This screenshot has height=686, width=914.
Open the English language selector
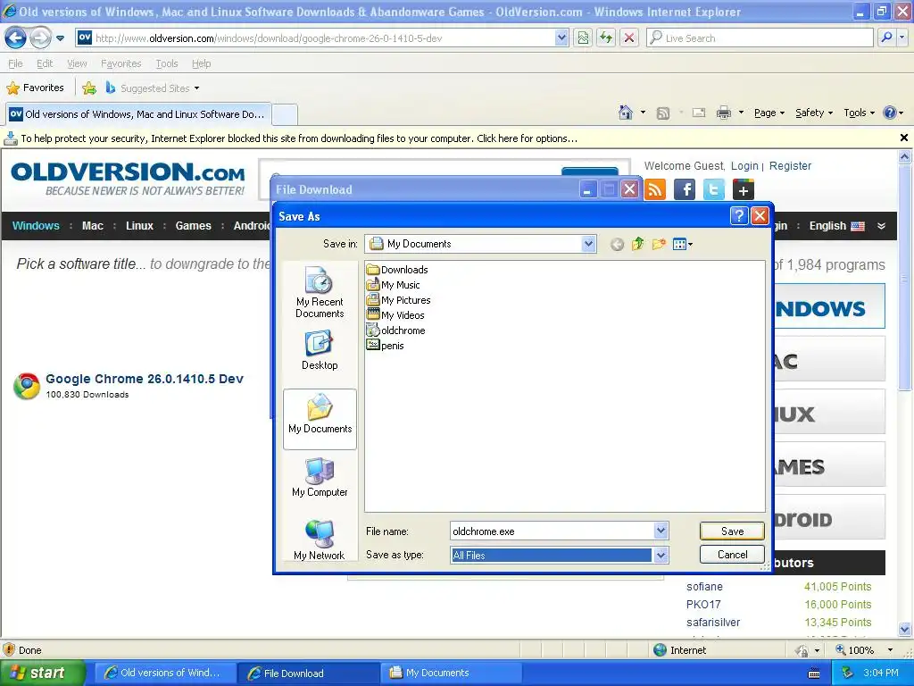tap(836, 226)
